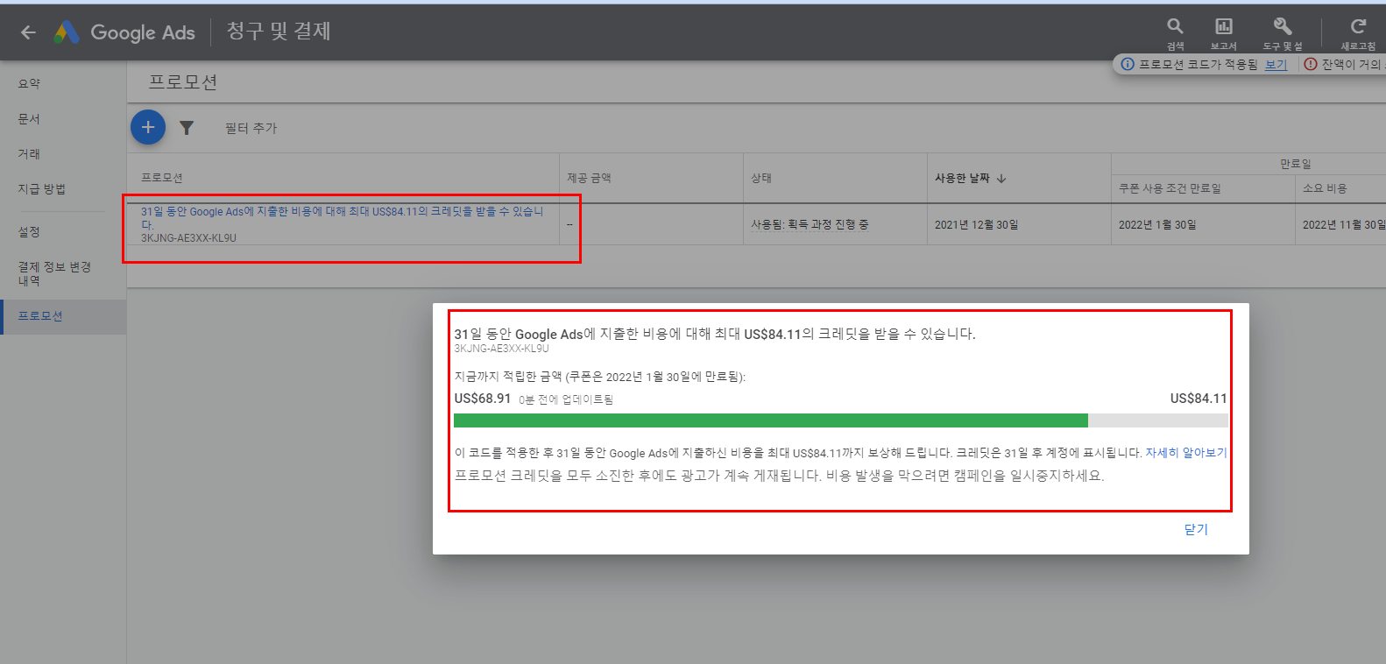Click 자세히 알아보기 link in dialog

pos(1186,453)
